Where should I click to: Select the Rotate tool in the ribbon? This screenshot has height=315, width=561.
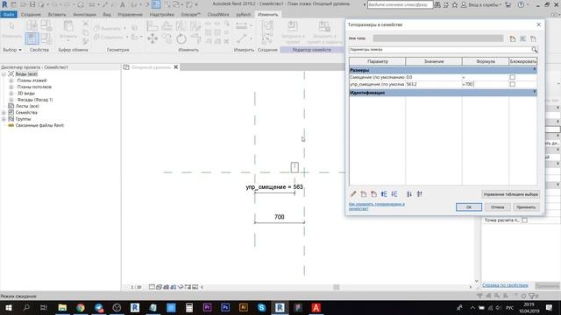point(181,38)
